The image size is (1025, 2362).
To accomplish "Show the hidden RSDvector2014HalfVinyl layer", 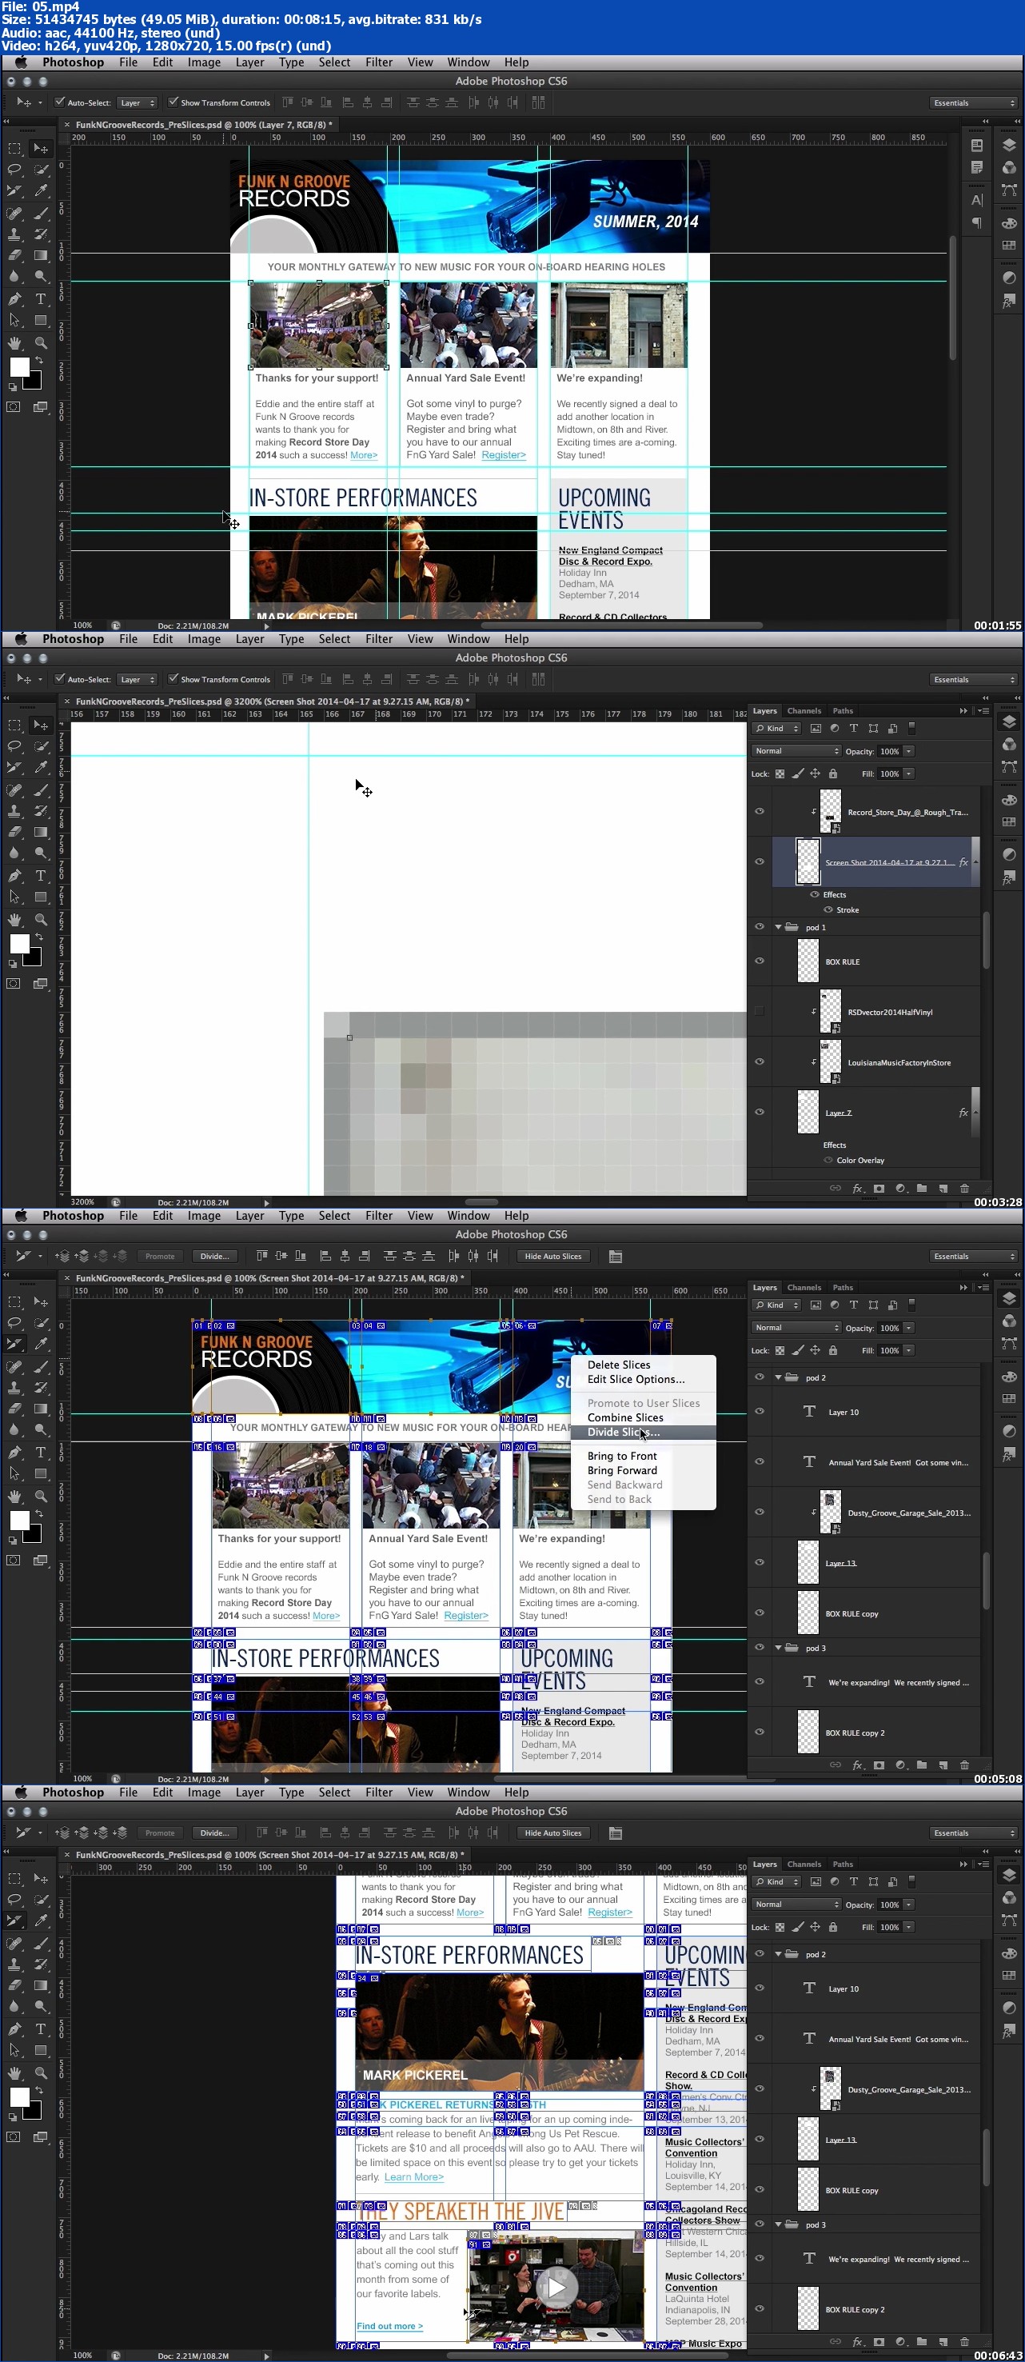I will (x=759, y=1011).
